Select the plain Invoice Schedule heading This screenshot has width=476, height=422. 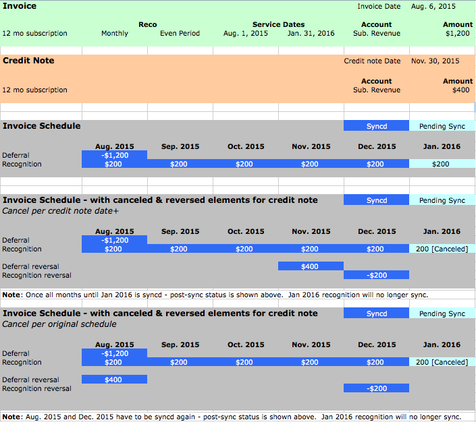coord(42,126)
